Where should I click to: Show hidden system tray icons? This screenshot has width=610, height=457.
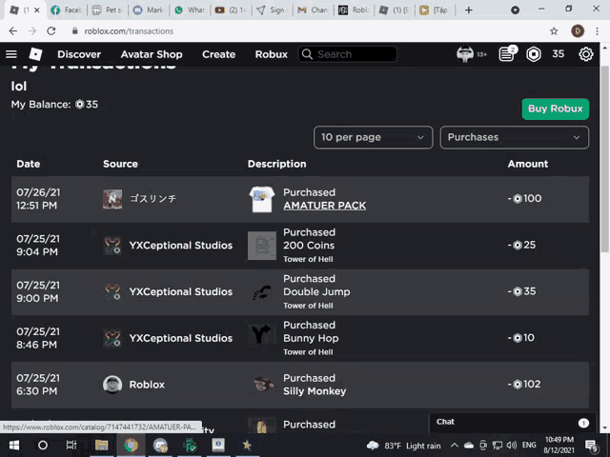click(454, 446)
